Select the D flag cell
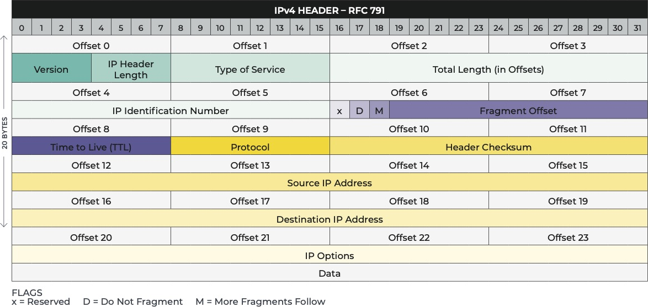Viewport: 648px width, 307px height. 359,111
